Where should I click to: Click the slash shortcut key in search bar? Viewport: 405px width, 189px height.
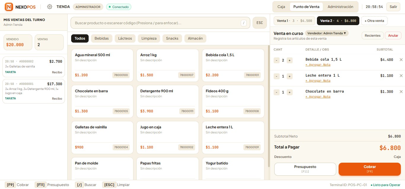coord(243,23)
